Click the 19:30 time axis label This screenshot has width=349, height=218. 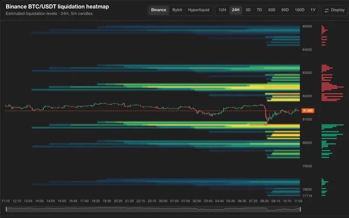pyautogui.click(x=107, y=201)
